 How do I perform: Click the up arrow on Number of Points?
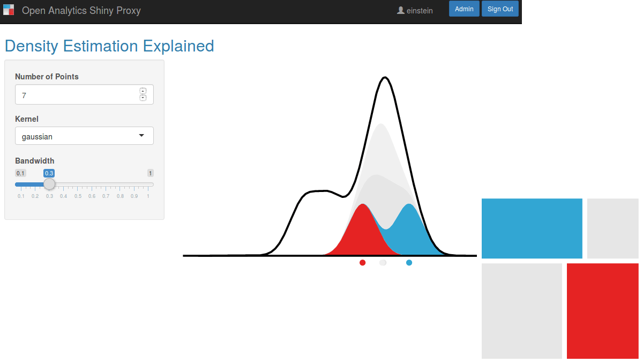point(143,91)
